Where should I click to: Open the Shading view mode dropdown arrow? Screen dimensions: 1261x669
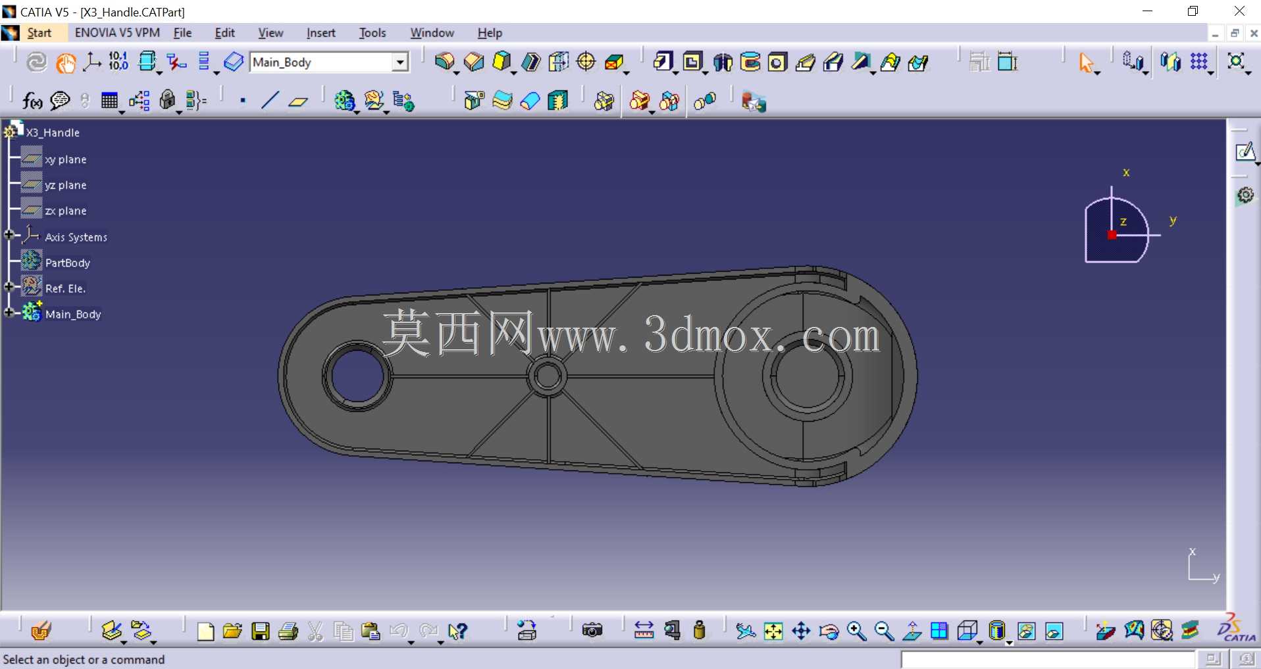point(1009,641)
